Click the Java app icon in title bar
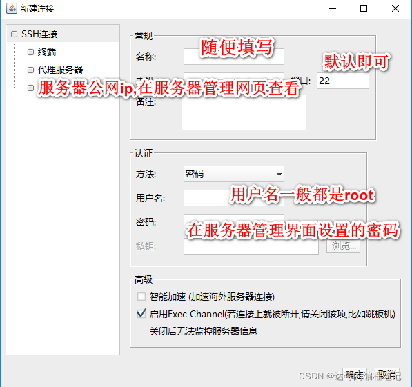Screen dimensions: 412x387 12,8
